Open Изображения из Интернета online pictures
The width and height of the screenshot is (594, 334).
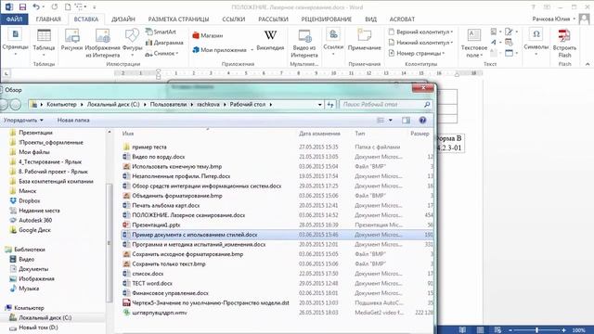coord(102,44)
